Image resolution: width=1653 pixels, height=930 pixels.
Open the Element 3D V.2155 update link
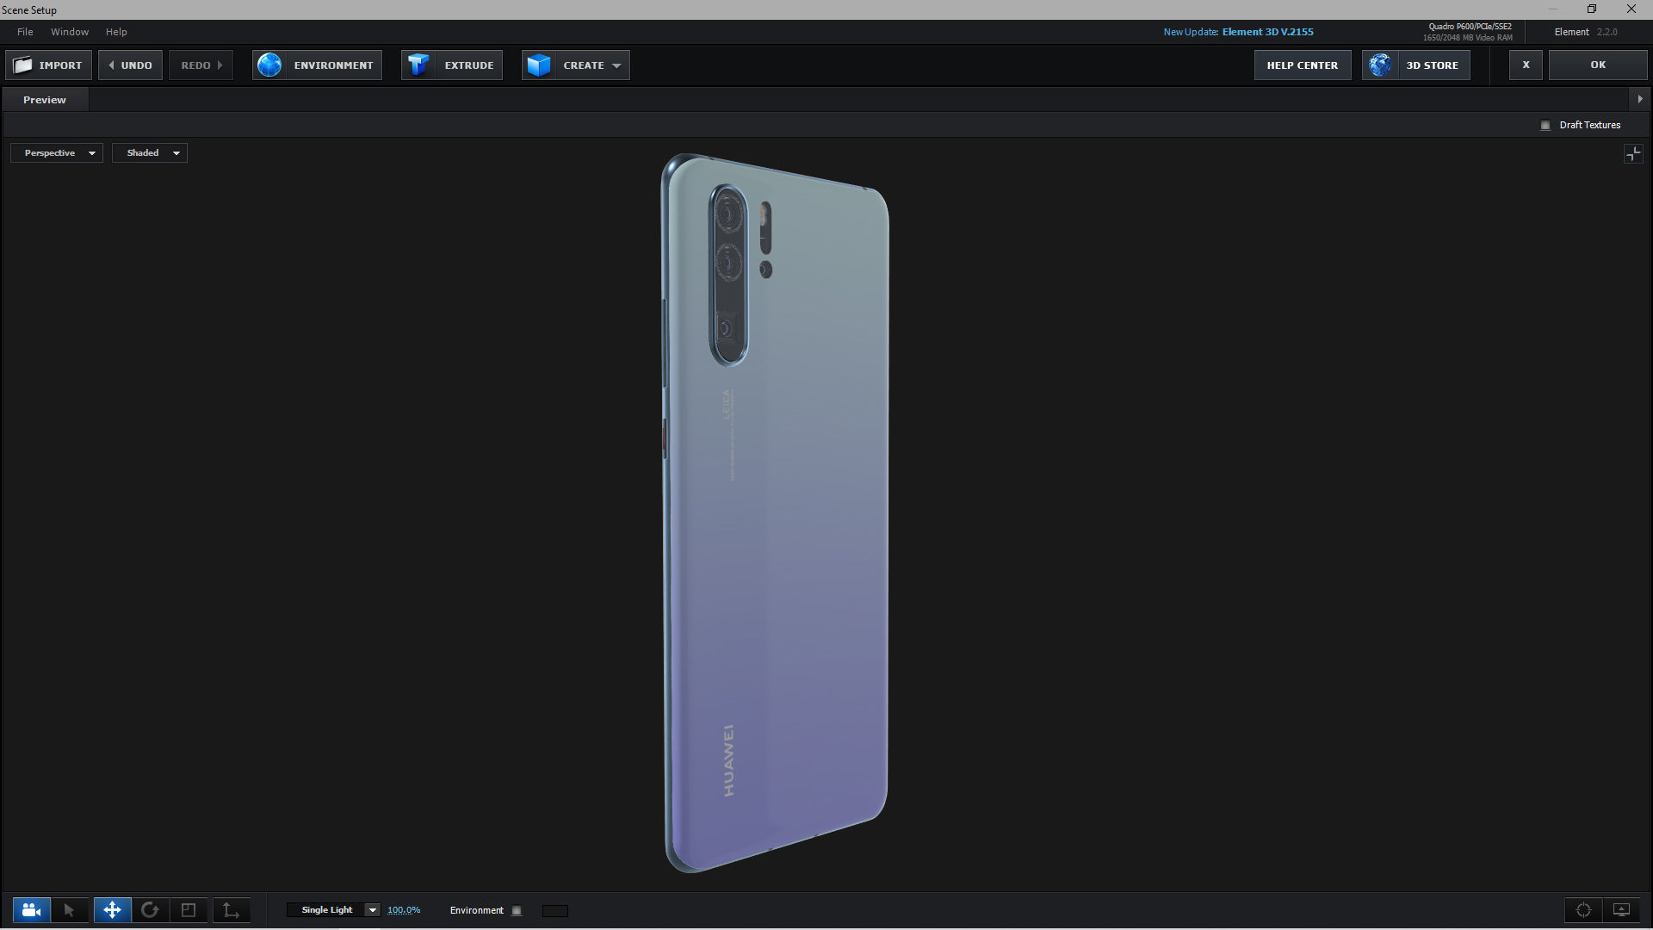pos(1267,32)
